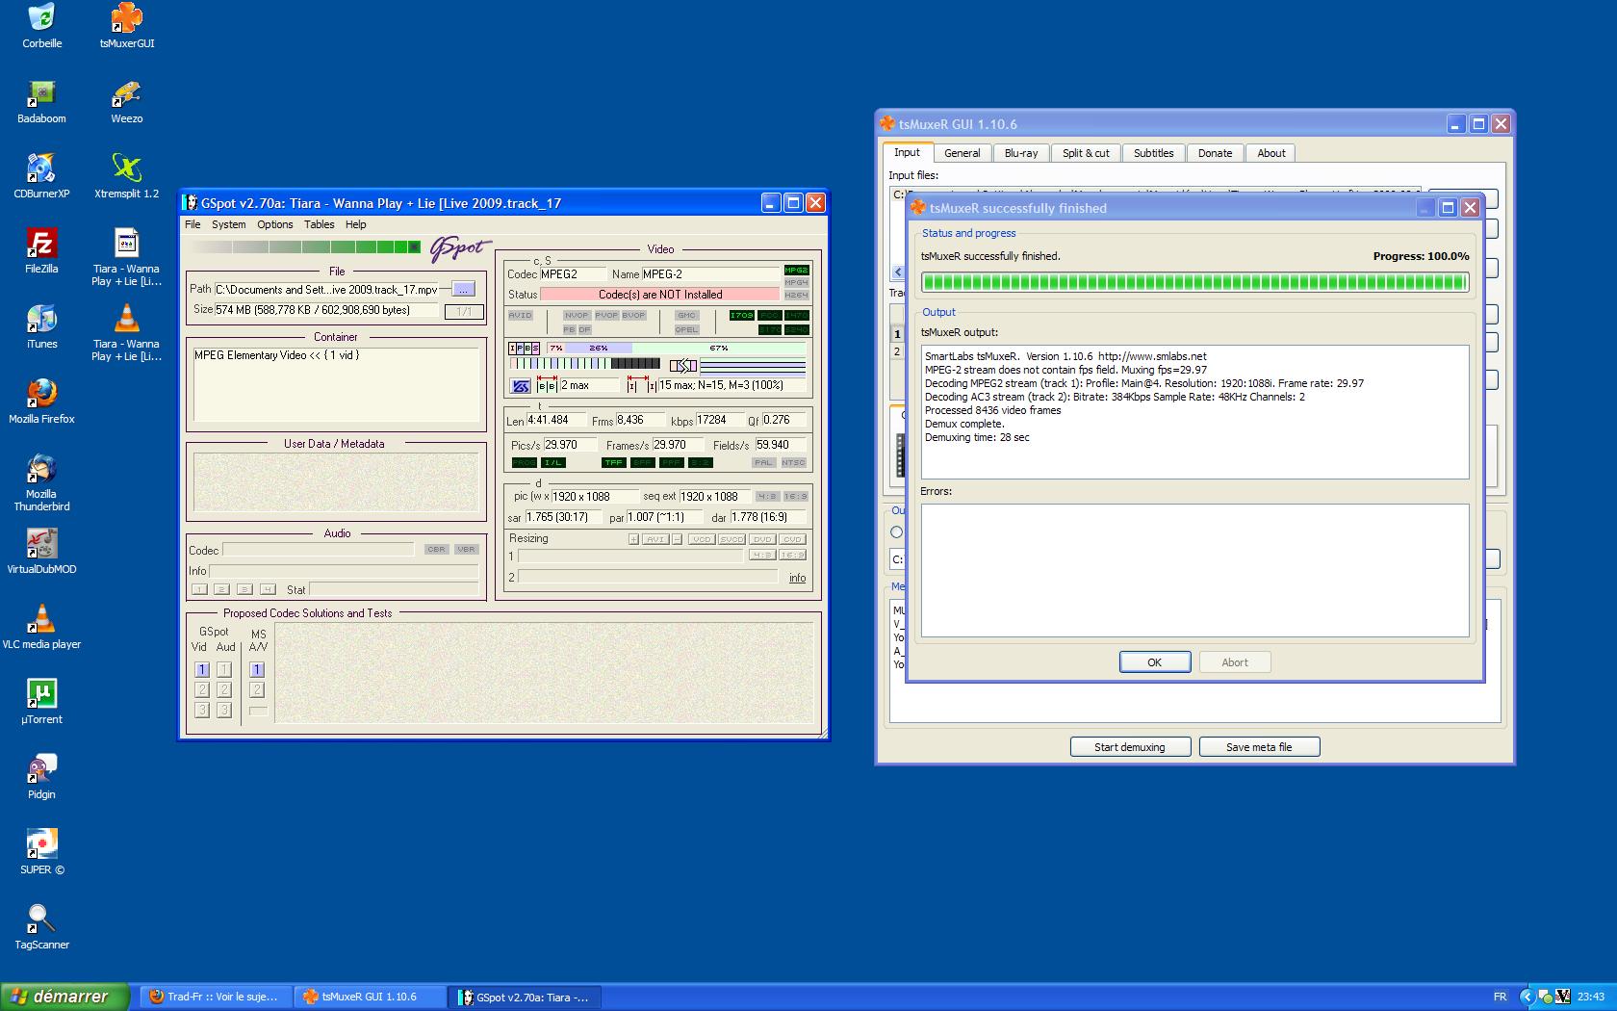Click the GSpot Vid 1 solution button

click(201, 669)
